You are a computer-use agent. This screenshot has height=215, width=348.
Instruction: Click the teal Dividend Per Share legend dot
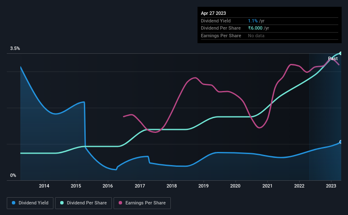click(x=62, y=203)
